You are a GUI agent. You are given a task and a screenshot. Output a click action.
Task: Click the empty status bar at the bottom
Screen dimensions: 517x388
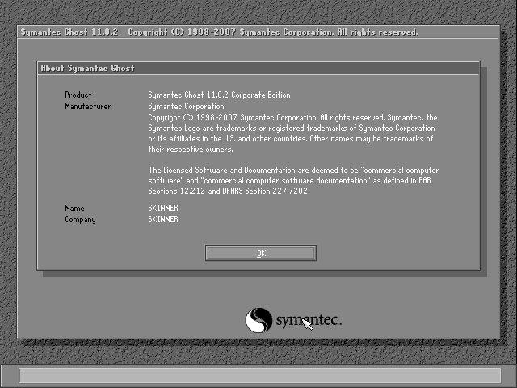click(260, 375)
